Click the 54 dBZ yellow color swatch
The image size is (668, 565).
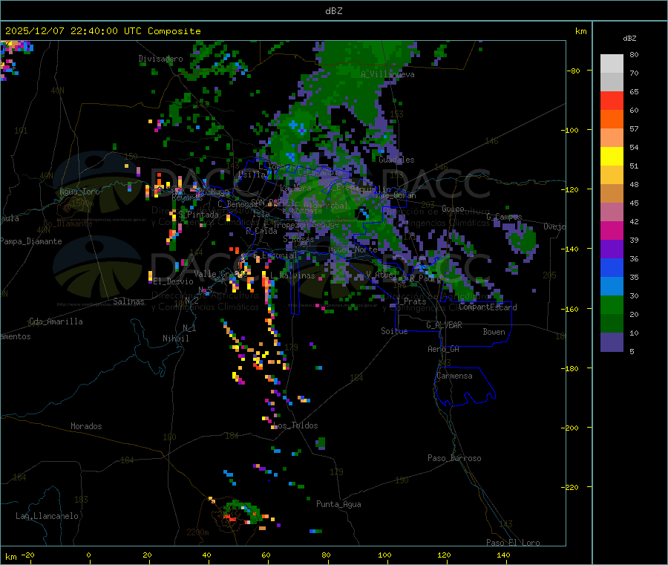tap(612, 157)
